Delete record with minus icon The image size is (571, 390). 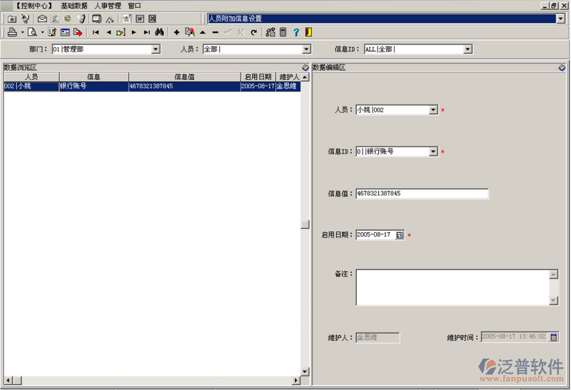(216, 32)
